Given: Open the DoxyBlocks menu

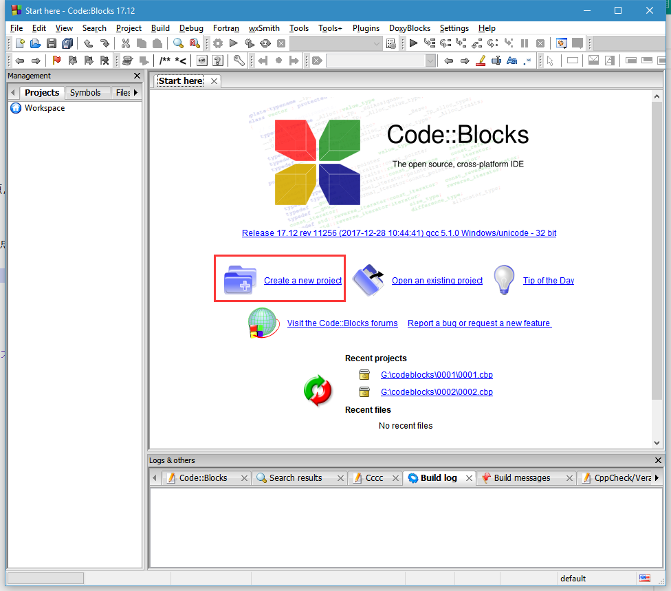Looking at the screenshot, I should pos(409,28).
